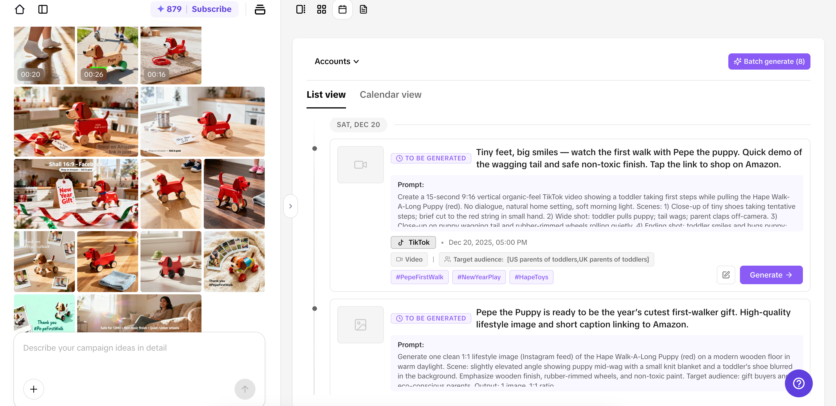
Task: Toggle the sidebar panel icon
Action: point(43,9)
